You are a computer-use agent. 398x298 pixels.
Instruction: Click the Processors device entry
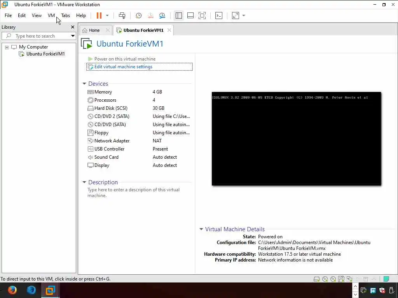coord(105,100)
